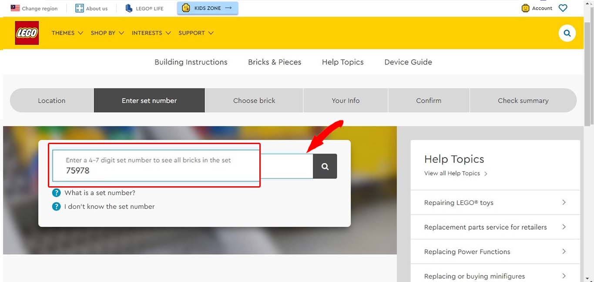The image size is (594, 282).
Task: Submit set number with dark search button
Action: coord(325,166)
